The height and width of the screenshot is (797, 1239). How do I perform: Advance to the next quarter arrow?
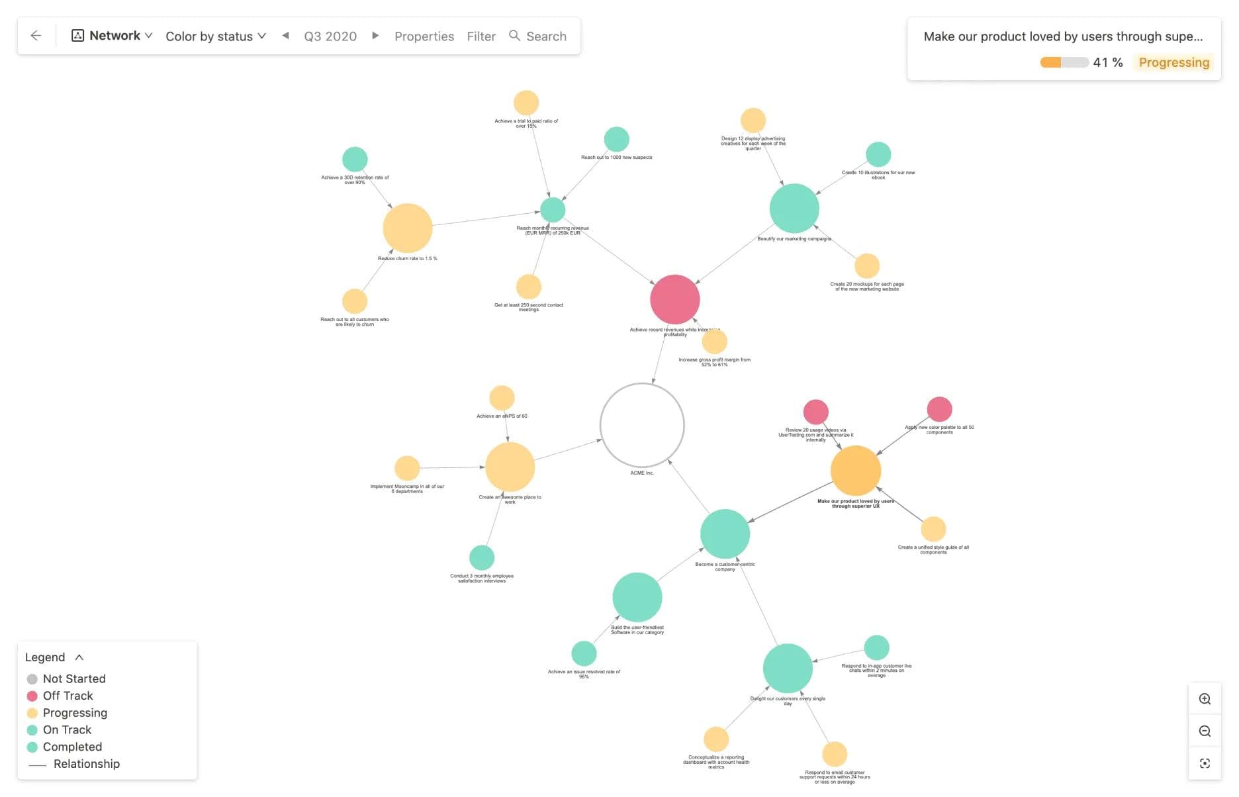(x=375, y=36)
